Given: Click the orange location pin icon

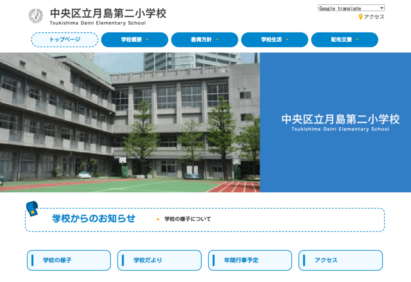Looking at the screenshot, I should point(360,17).
